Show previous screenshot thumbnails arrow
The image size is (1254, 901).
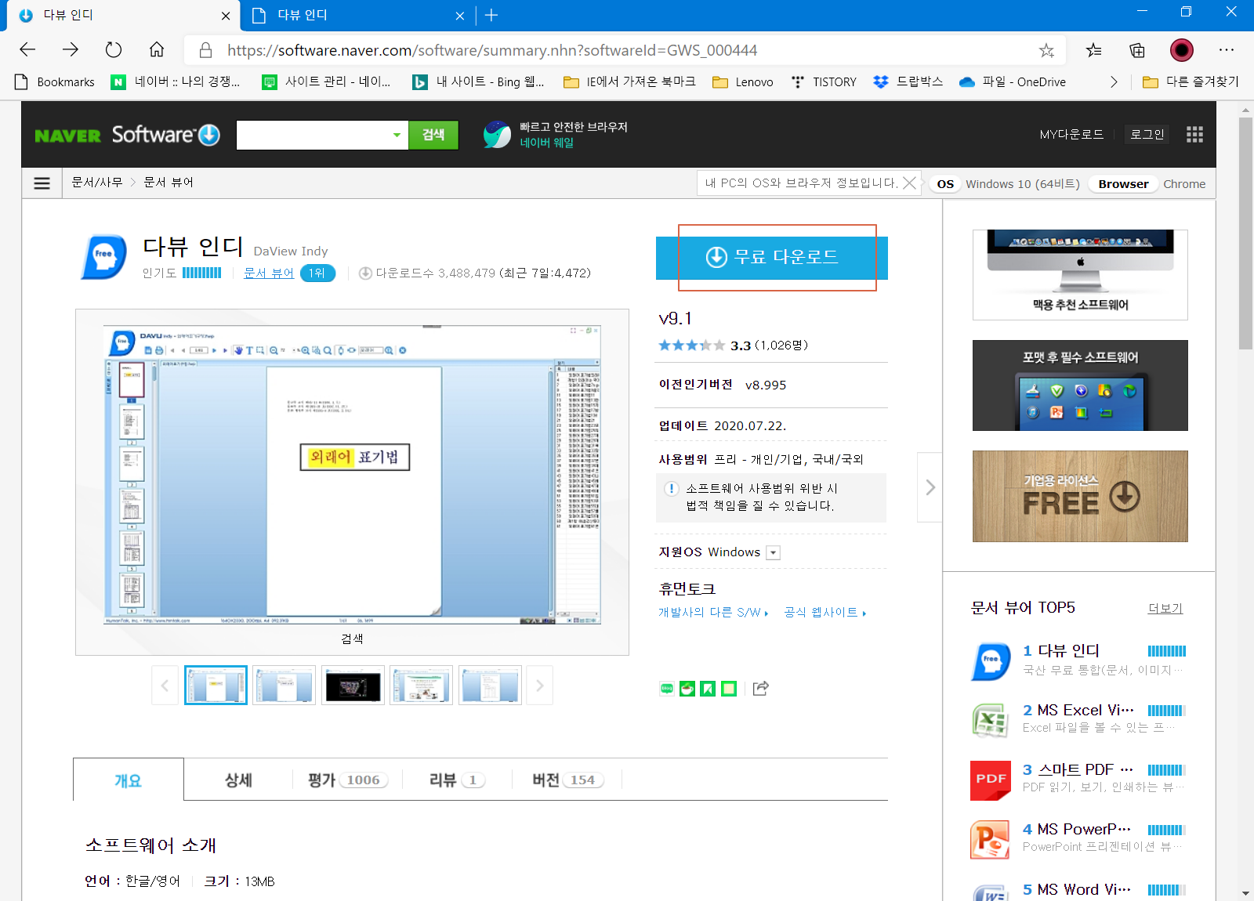[165, 686]
